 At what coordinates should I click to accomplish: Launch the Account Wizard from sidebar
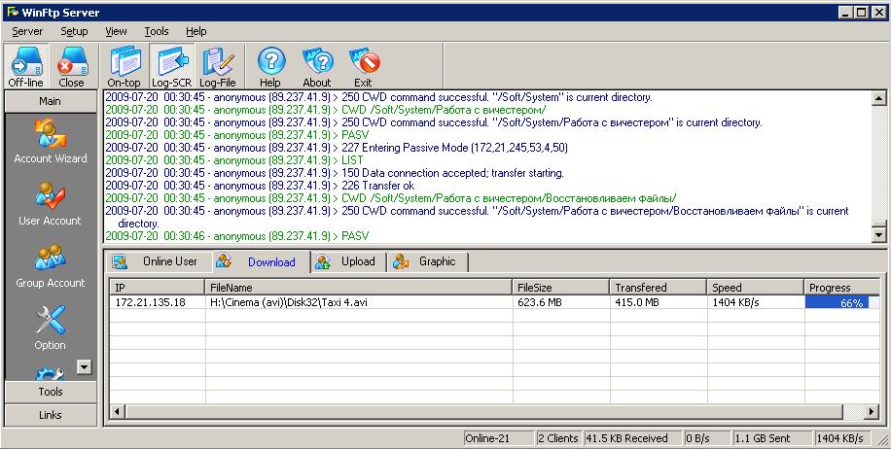tap(51, 141)
